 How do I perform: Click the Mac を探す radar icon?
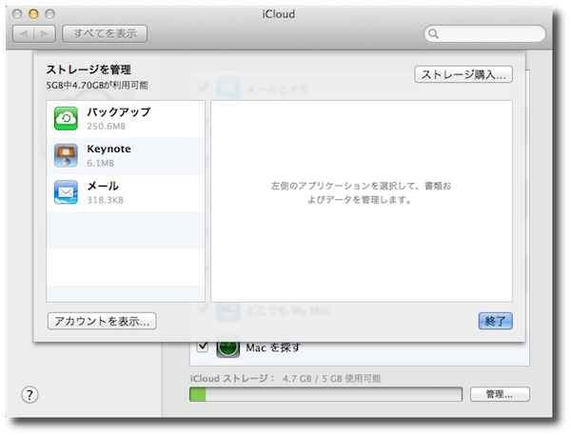click(228, 348)
